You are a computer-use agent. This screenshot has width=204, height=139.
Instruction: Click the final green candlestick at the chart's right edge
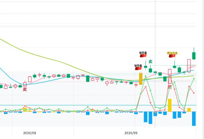point(194,56)
